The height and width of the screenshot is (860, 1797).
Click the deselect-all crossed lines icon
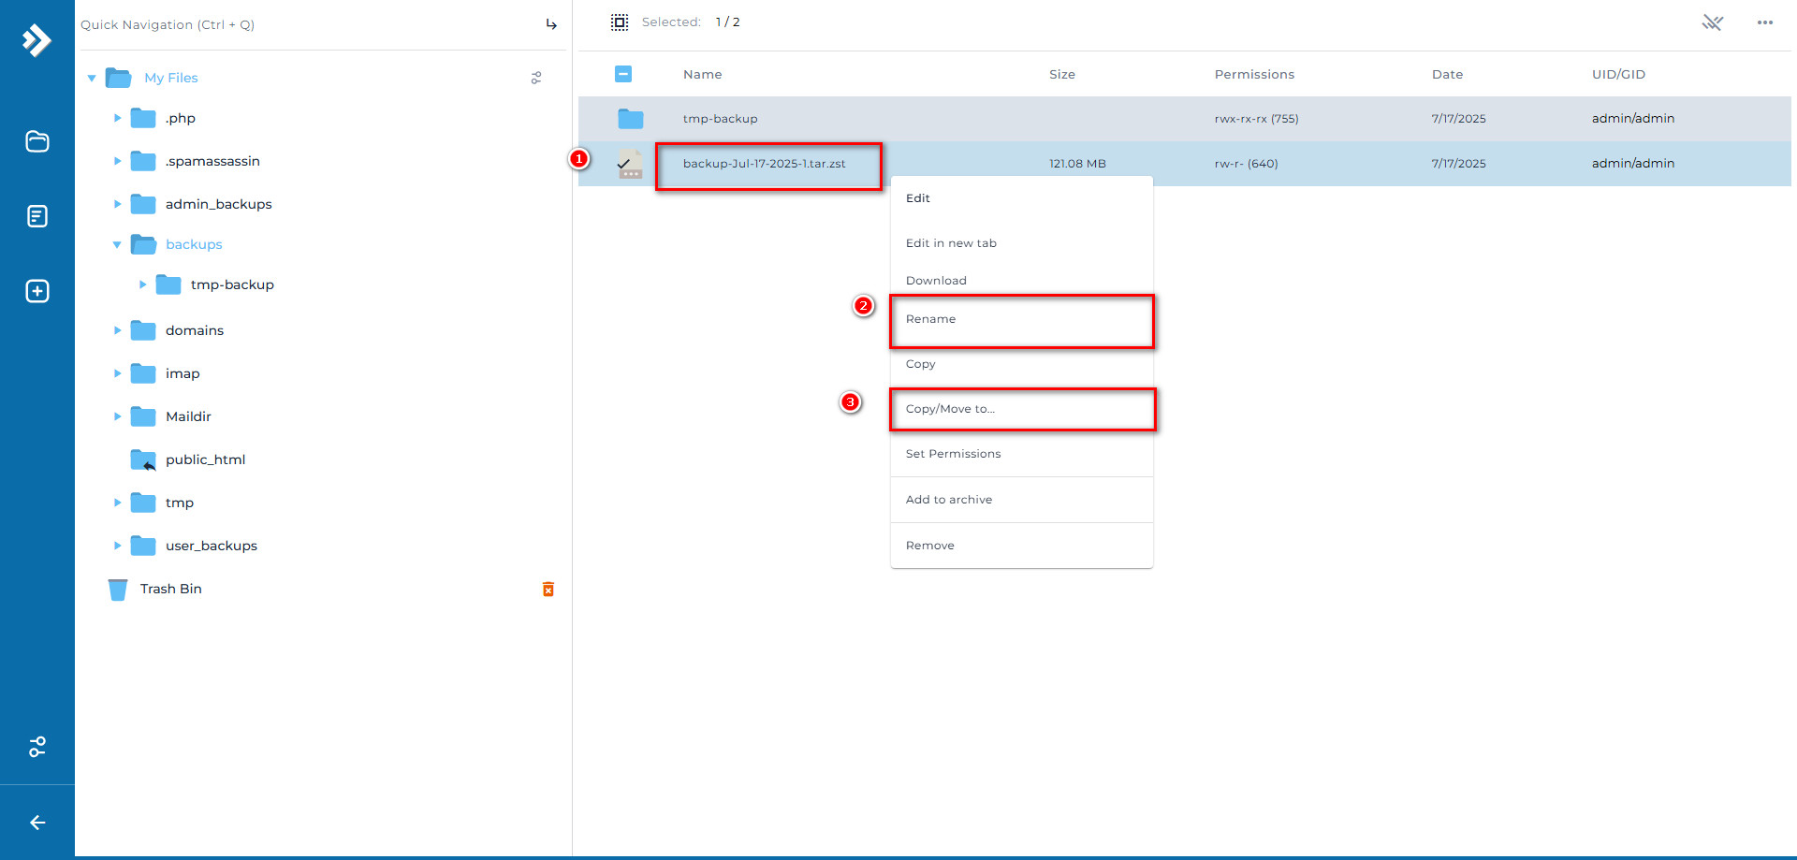point(1713,22)
